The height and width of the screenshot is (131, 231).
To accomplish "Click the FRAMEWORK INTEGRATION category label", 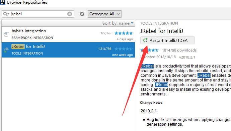I will [x=32, y=38].
